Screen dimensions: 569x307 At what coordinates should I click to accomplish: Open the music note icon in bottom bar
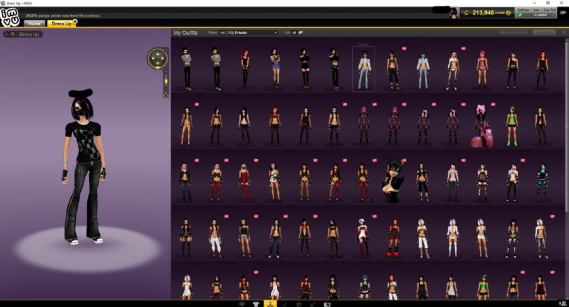pos(312,304)
